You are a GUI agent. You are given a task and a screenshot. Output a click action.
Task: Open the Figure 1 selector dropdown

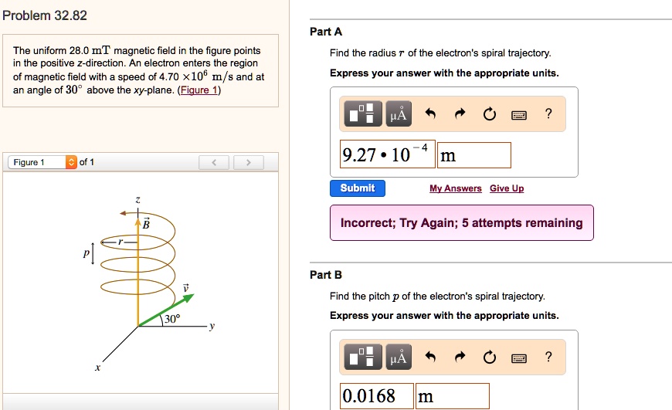42,162
